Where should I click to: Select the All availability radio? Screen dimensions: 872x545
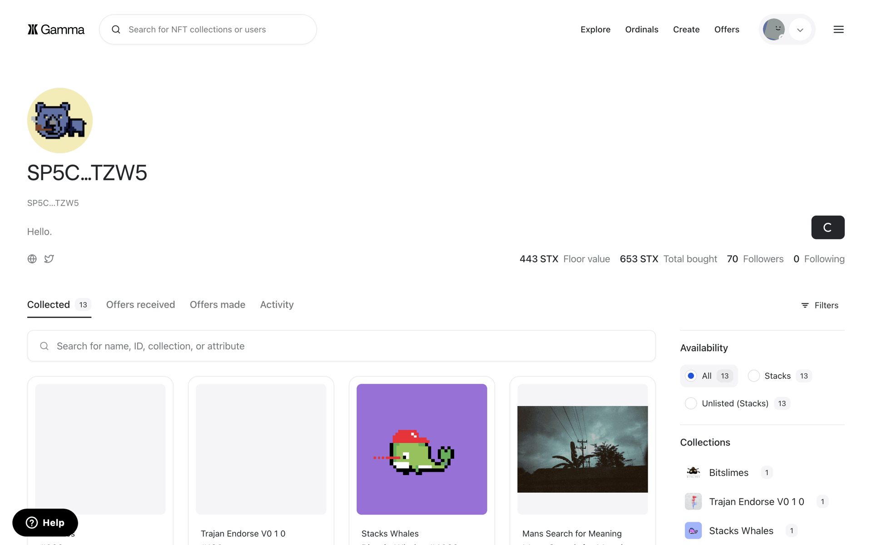pyautogui.click(x=691, y=376)
